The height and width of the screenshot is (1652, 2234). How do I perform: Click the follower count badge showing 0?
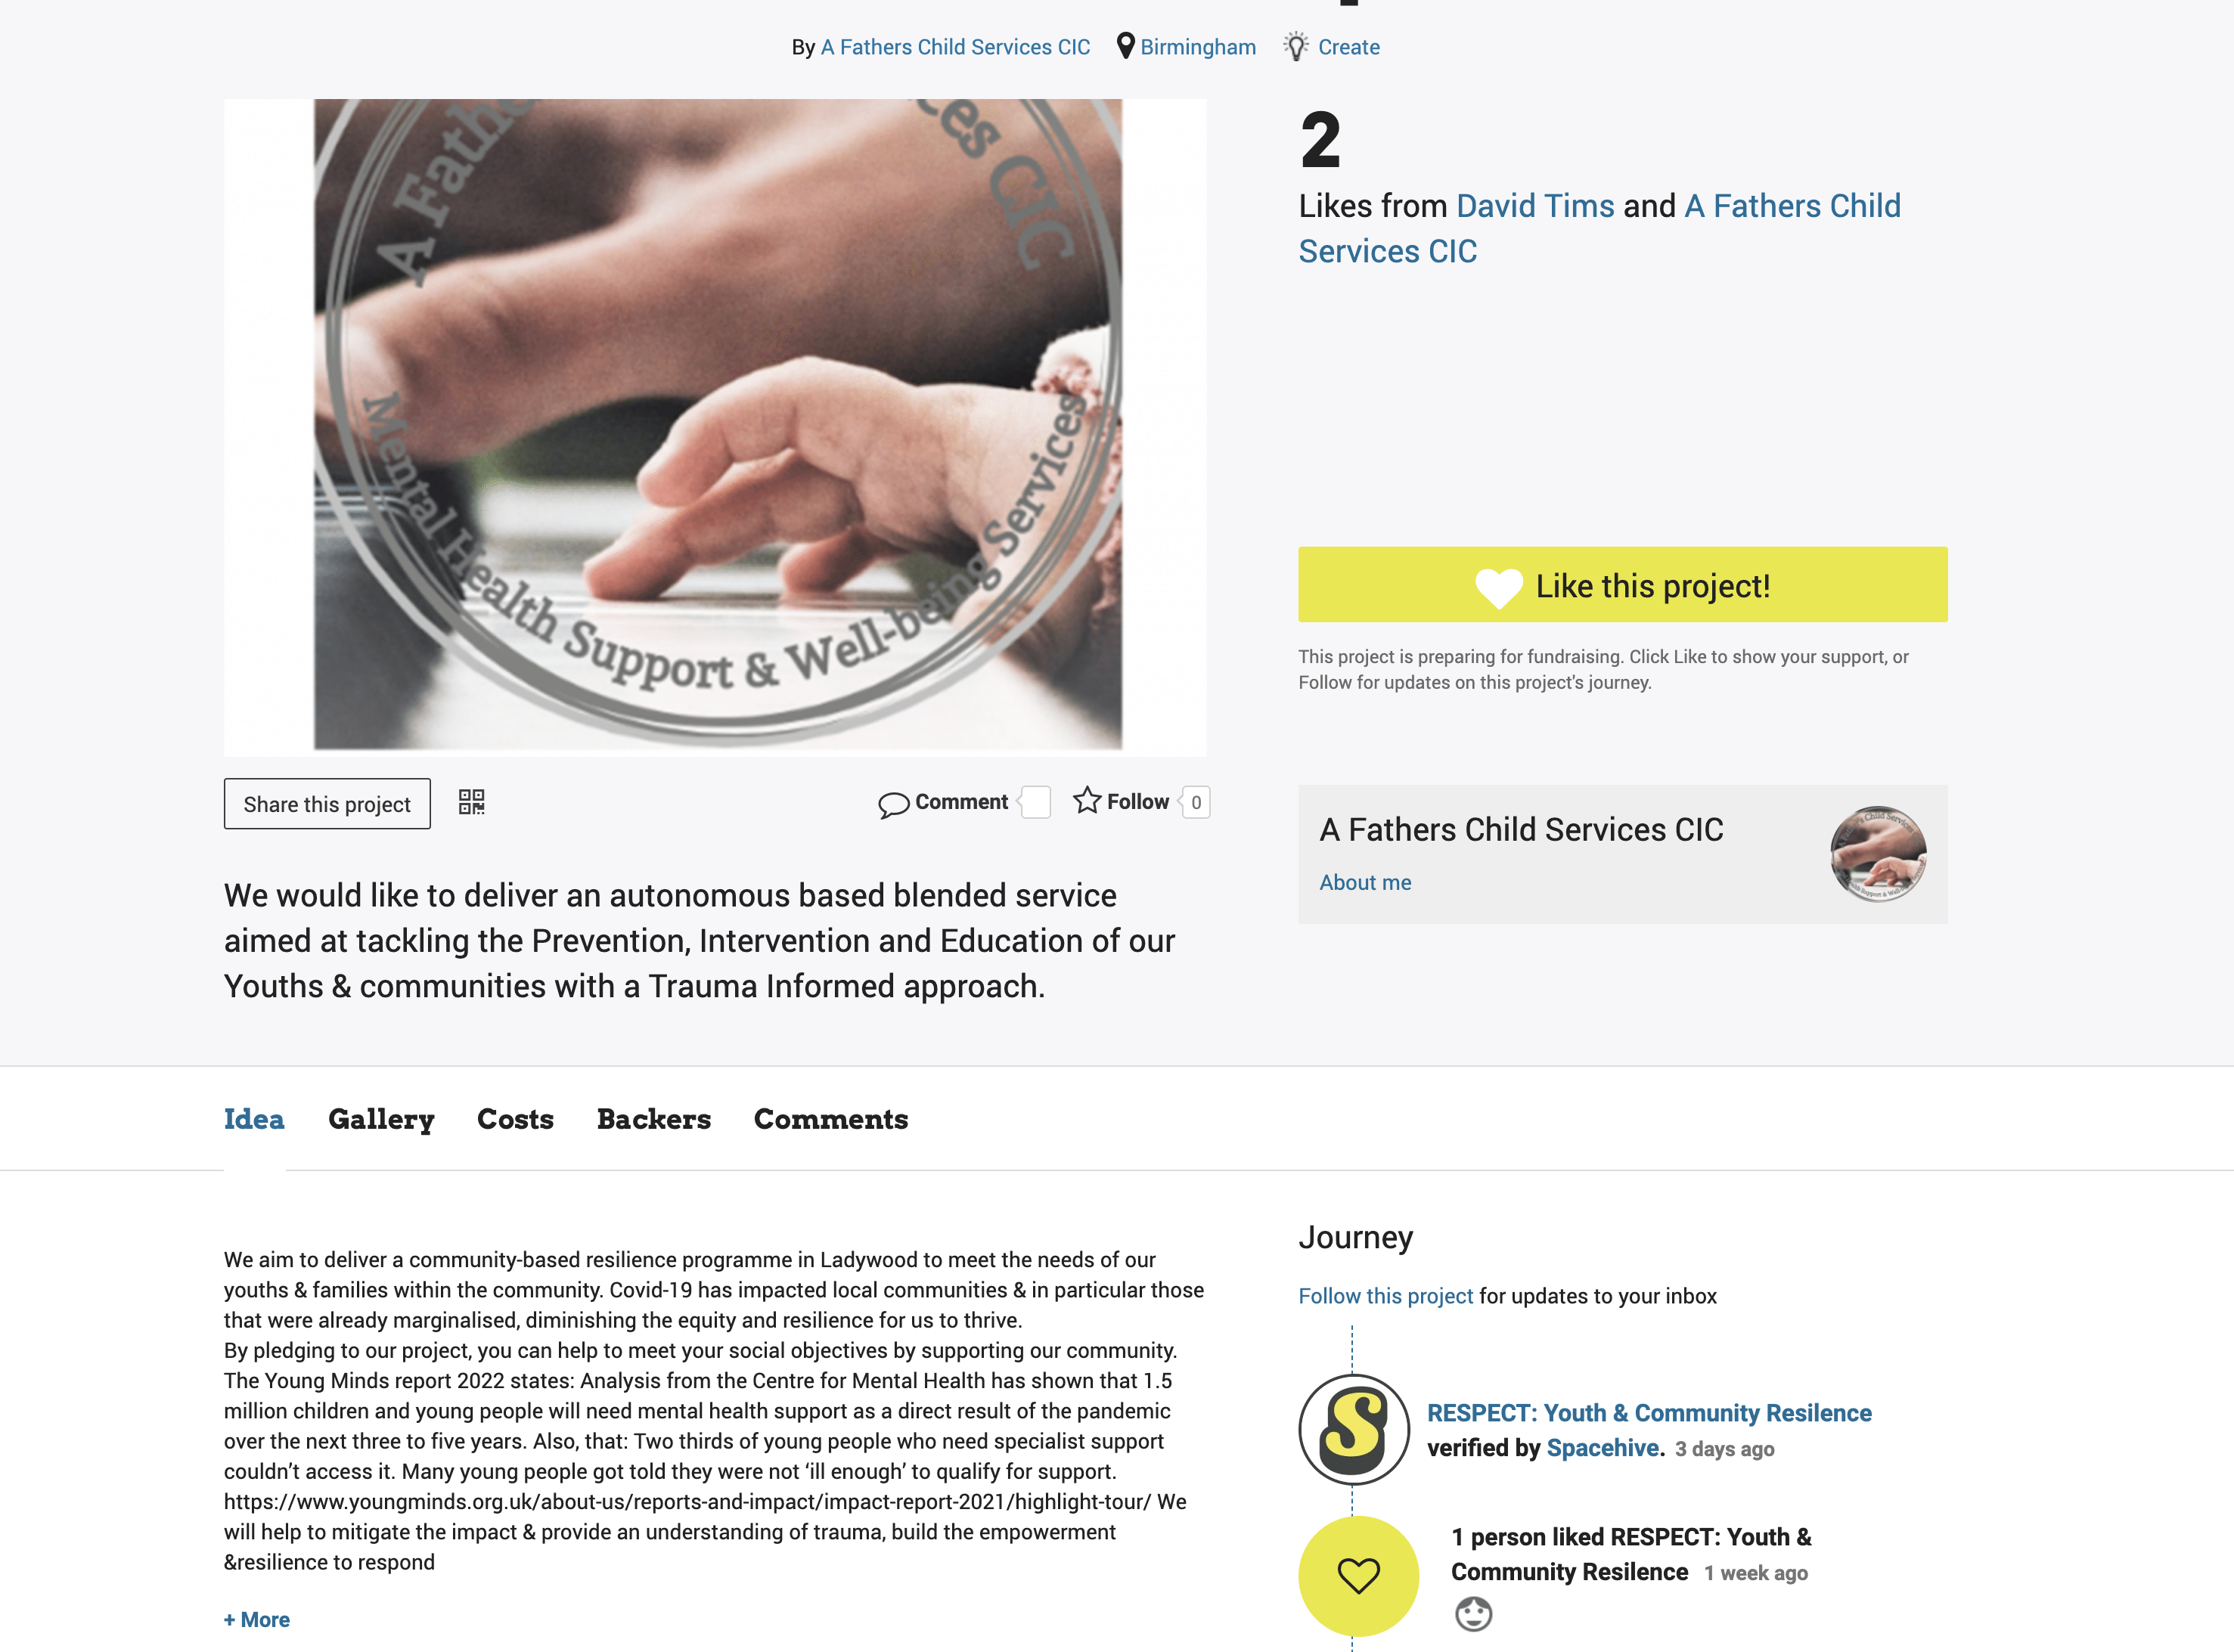(x=1195, y=802)
